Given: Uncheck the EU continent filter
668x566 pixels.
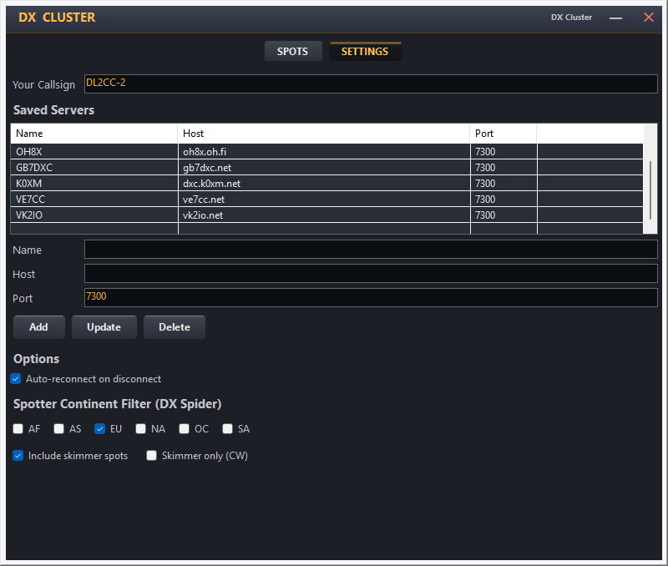Looking at the screenshot, I should point(99,428).
